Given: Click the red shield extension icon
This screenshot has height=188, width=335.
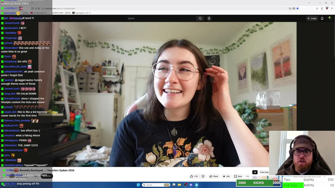Looking at the screenshot, I should point(327,8).
